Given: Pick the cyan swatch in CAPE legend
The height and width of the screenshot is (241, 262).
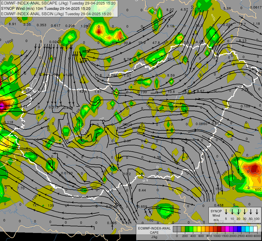Looking at the screenshot, I should (247, 229).
